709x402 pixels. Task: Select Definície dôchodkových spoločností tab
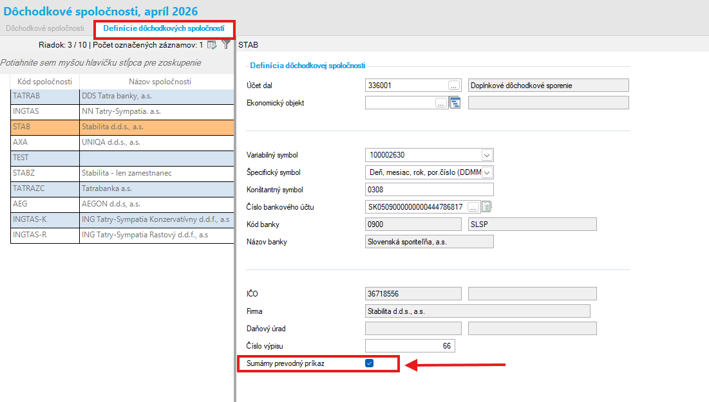click(164, 28)
